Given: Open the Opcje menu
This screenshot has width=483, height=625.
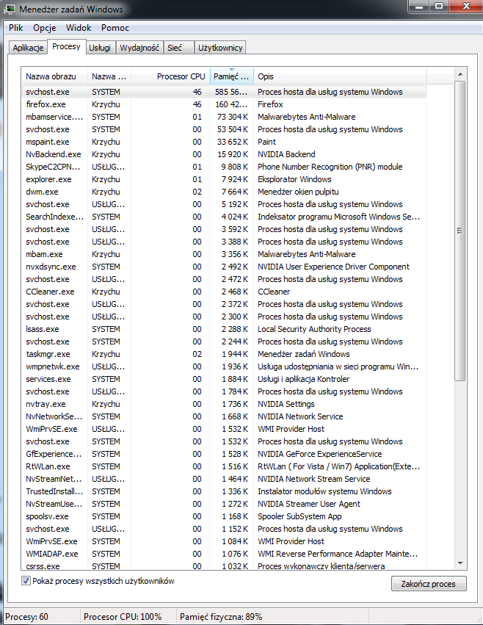Looking at the screenshot, I should [45, 28].
